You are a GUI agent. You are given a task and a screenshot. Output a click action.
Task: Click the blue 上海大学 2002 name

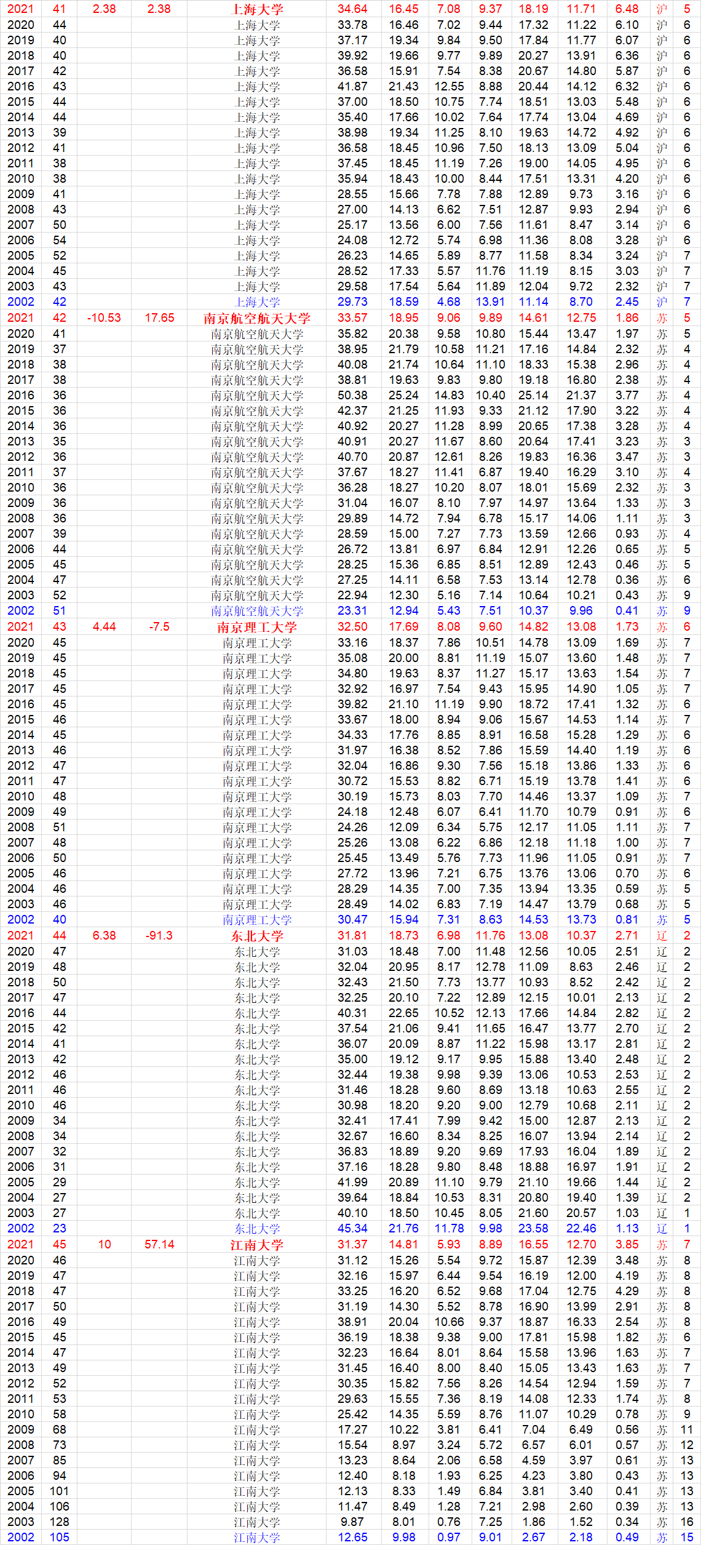coord(257,302)
